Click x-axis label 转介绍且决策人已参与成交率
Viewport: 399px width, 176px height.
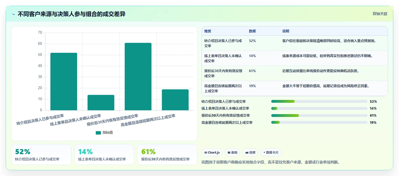pyautogui.click(x=40, y=120)
